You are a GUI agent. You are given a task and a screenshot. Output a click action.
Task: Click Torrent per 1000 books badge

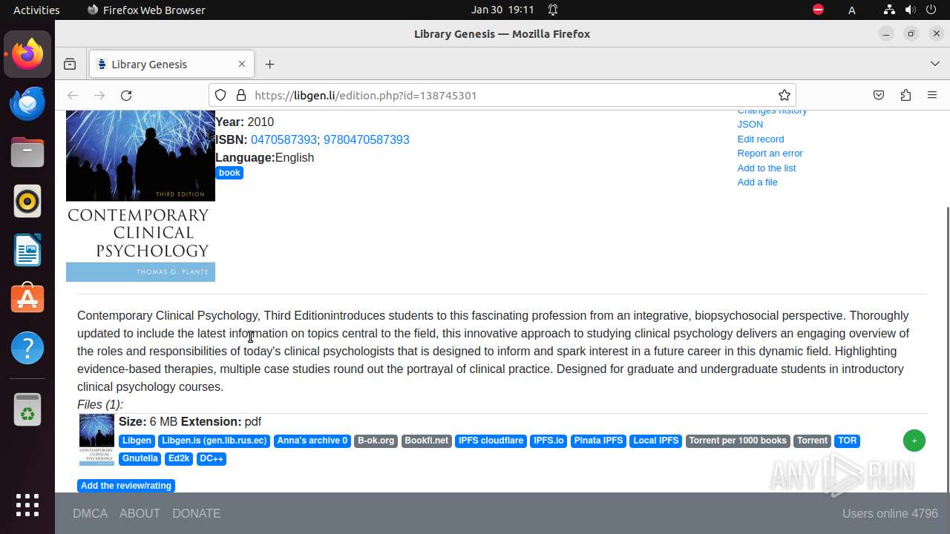point(738,441)
